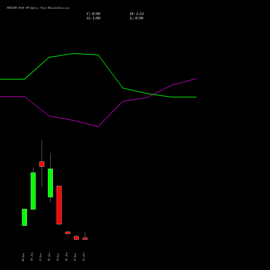Click the high value H: 1.55

tap(137, 14)
